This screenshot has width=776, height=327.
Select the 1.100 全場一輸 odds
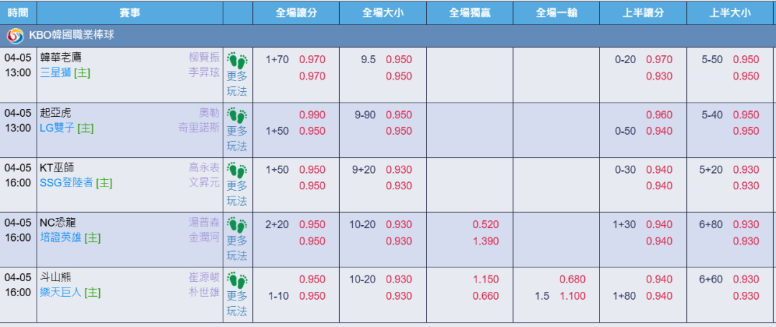pyautogui.click(x=573, y=296)
